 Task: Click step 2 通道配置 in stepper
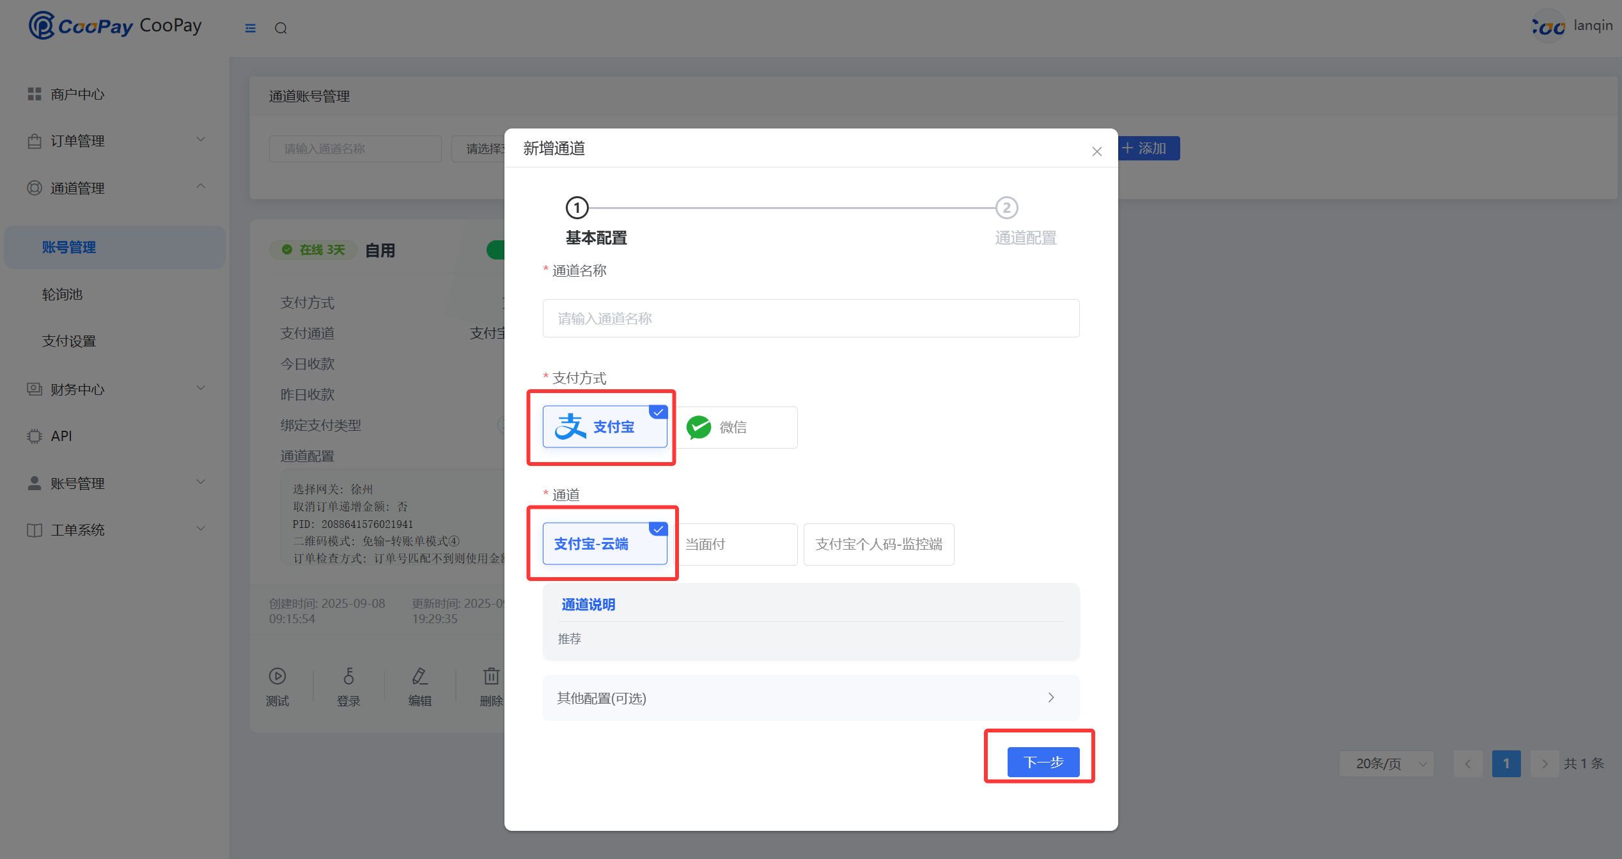tap(1006, 208)
